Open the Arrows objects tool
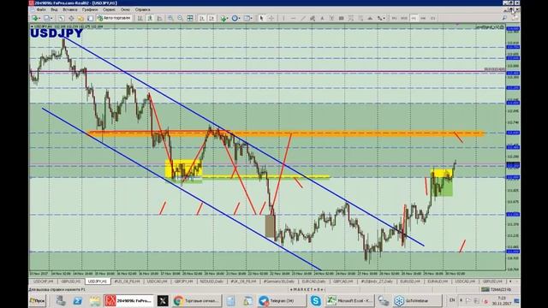The image size is (548, 308). (x=379, y=18)
